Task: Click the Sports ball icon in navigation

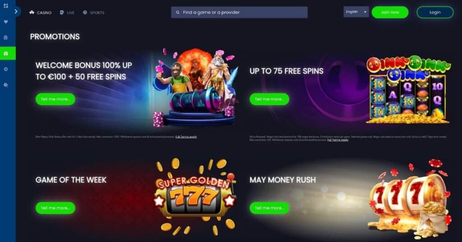Action: coord(85,12)
